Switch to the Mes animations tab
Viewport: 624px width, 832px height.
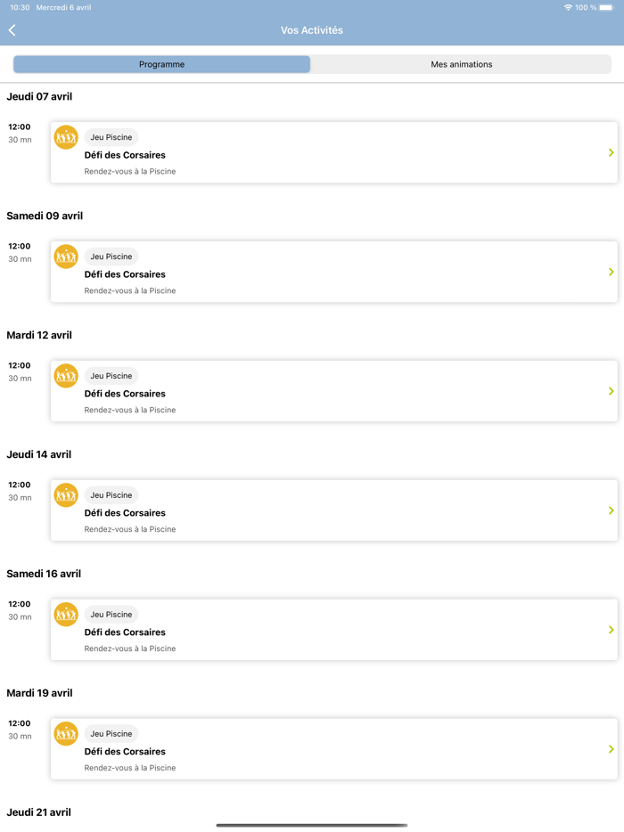coord(461,64)
